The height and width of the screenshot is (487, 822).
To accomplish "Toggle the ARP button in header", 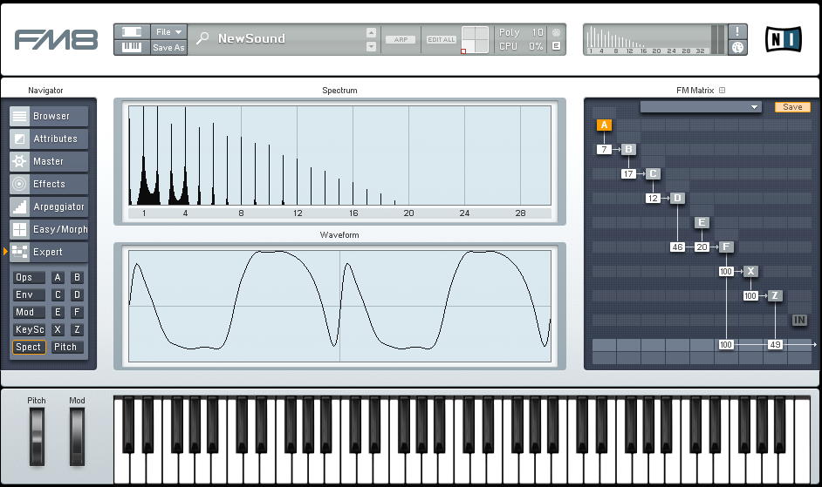I will coord(401,39).
